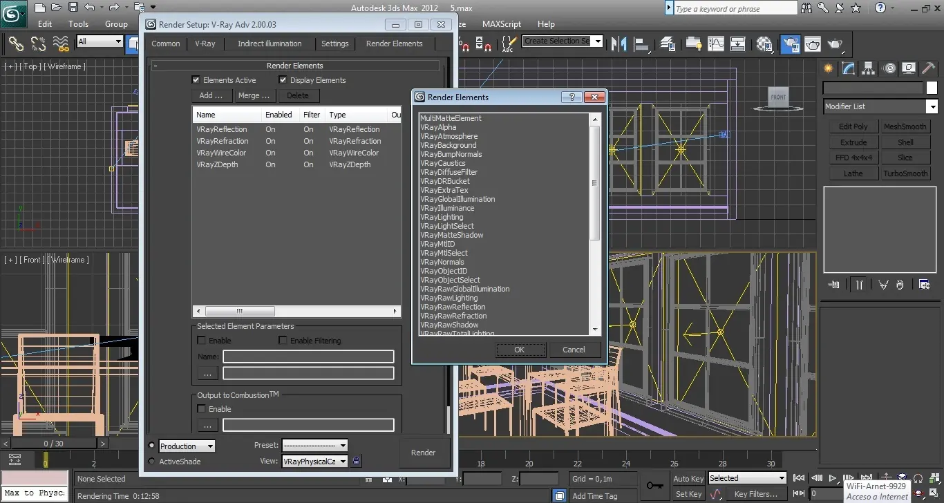Check Enable in Selected Element Parameters
Image resolution: width=944 pixels, height=503 pixels.
point(201,341)
